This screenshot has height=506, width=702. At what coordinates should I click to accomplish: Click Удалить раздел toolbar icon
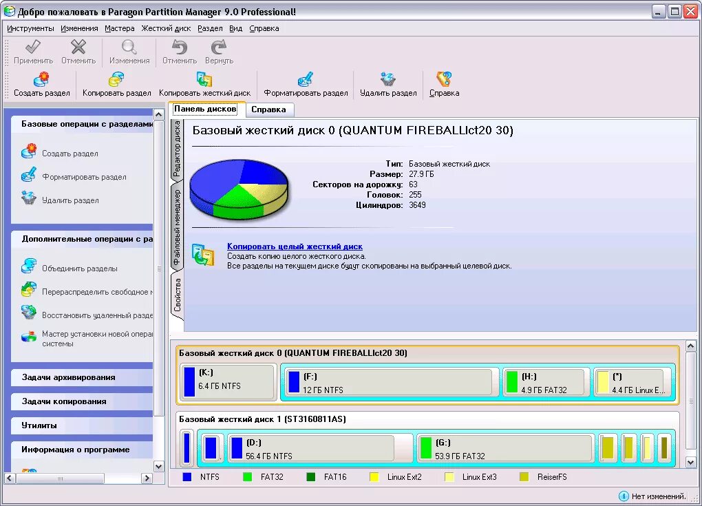point(387,80)
